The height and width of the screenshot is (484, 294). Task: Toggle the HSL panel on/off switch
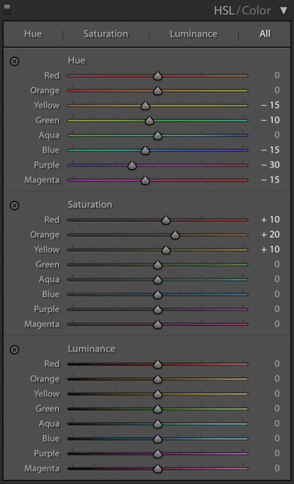(x=7, y=10)
